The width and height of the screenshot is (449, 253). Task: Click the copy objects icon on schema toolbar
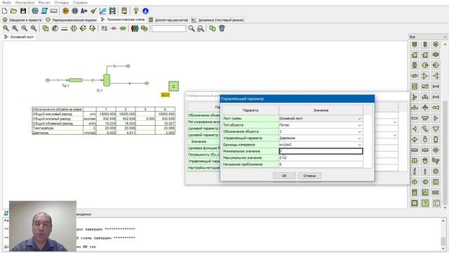46,28
